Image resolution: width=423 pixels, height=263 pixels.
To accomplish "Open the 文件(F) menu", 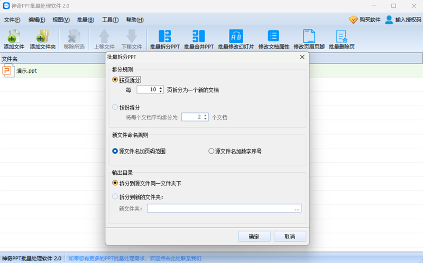I will click(12, 20).
